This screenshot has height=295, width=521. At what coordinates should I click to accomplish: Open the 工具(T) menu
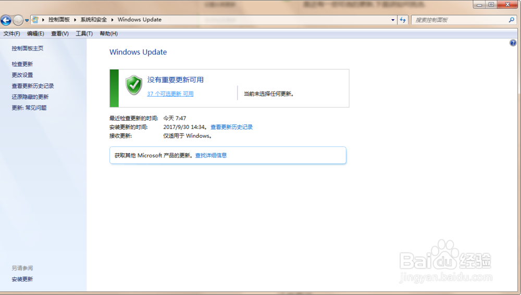click(84, 33)
